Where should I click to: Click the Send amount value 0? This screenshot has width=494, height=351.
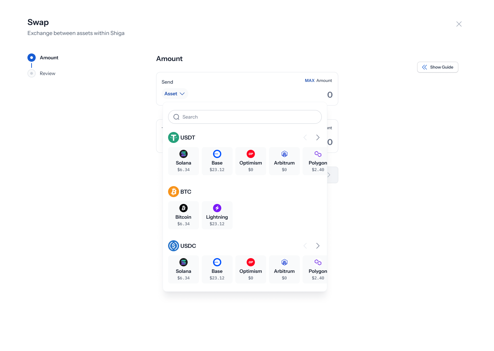[x=330, y=95]
